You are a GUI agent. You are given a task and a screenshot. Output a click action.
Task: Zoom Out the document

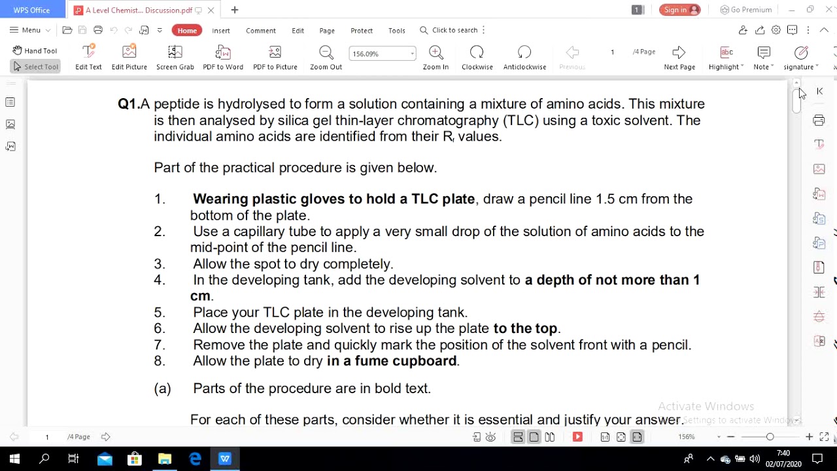[x=326, y=58]
